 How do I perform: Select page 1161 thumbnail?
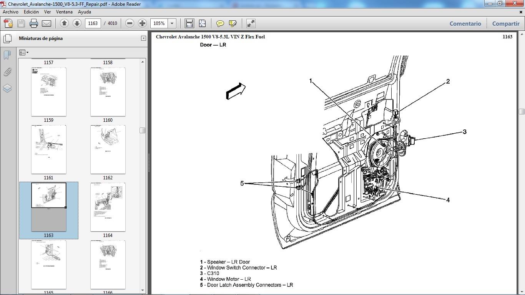click(x=49, y=149)
